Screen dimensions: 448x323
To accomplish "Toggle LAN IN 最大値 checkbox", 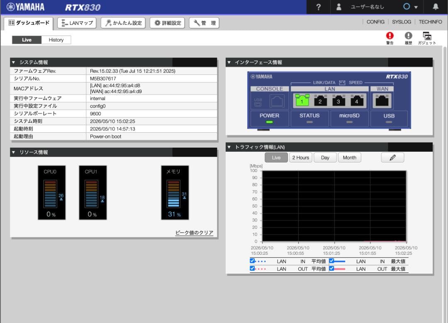I will tap(331, 261).
